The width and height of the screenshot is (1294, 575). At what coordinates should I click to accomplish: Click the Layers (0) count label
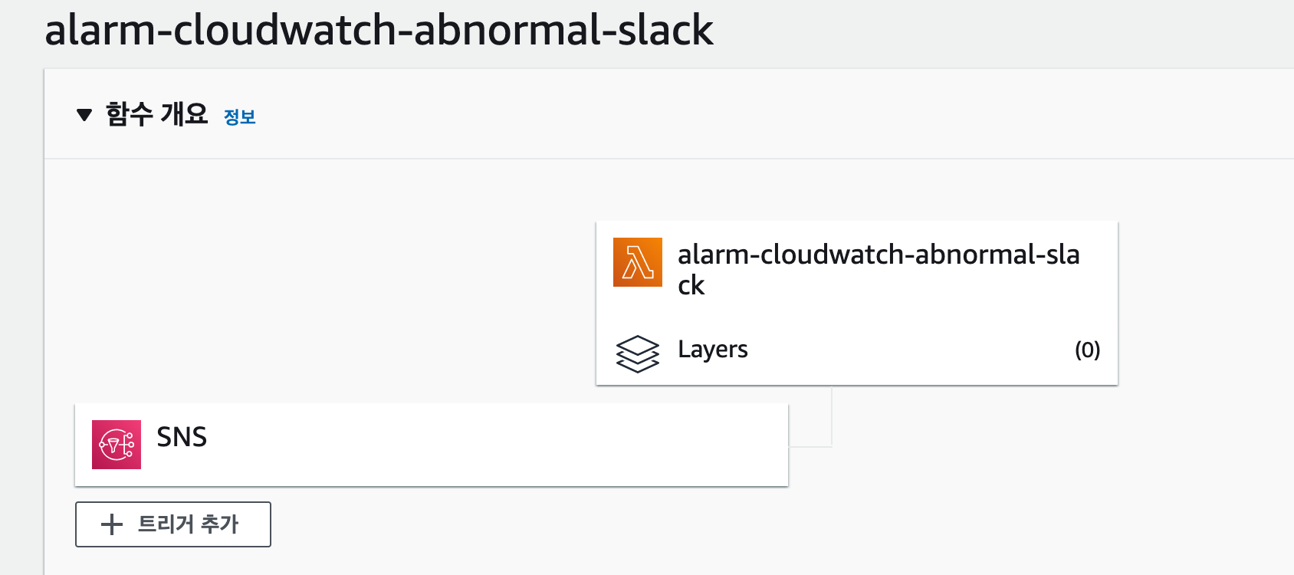1087,350
